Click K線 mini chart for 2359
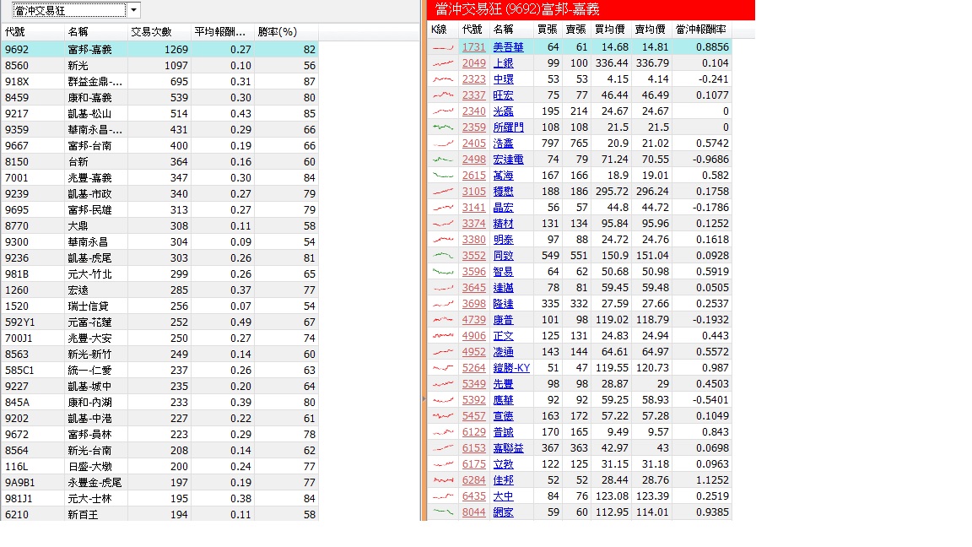972x547 pixels. pos(443,127)
